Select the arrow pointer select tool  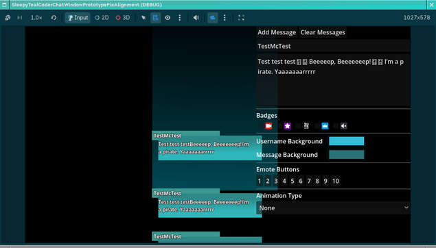[x=144, y=18]
